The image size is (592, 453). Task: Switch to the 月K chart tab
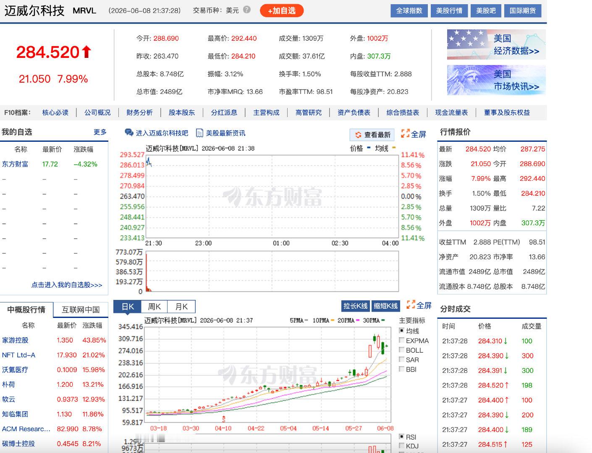point(181,307)
